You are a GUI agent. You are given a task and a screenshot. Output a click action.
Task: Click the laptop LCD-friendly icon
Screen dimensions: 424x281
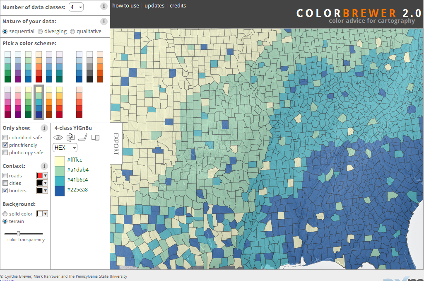tap(83, 137)
